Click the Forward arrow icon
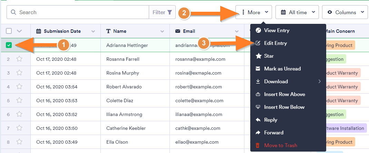 coord(258,133)
